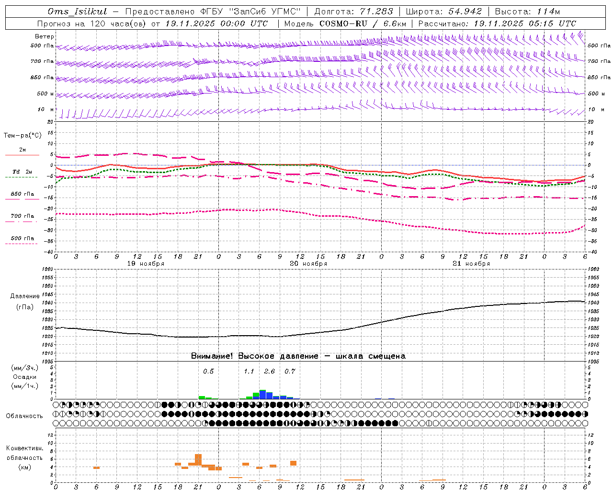Click the 'Прогноз на 120 часа(ов)' forecast text
This screenshot has width=613, height=491.
pos(92,23)
